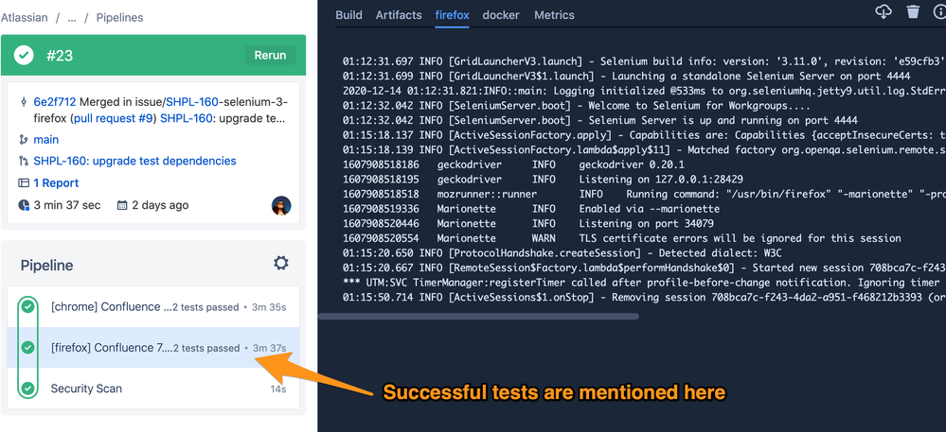Image resolution: width=946 pixels, height=432 pixels.
Task: Go to Atlassian breadcrumb
Action: click(24, 17)
